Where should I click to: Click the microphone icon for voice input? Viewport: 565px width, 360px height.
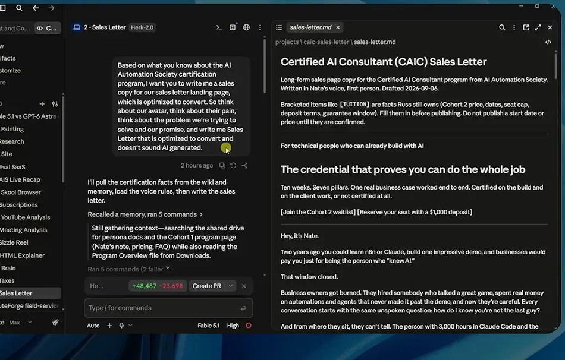point(122,326)
